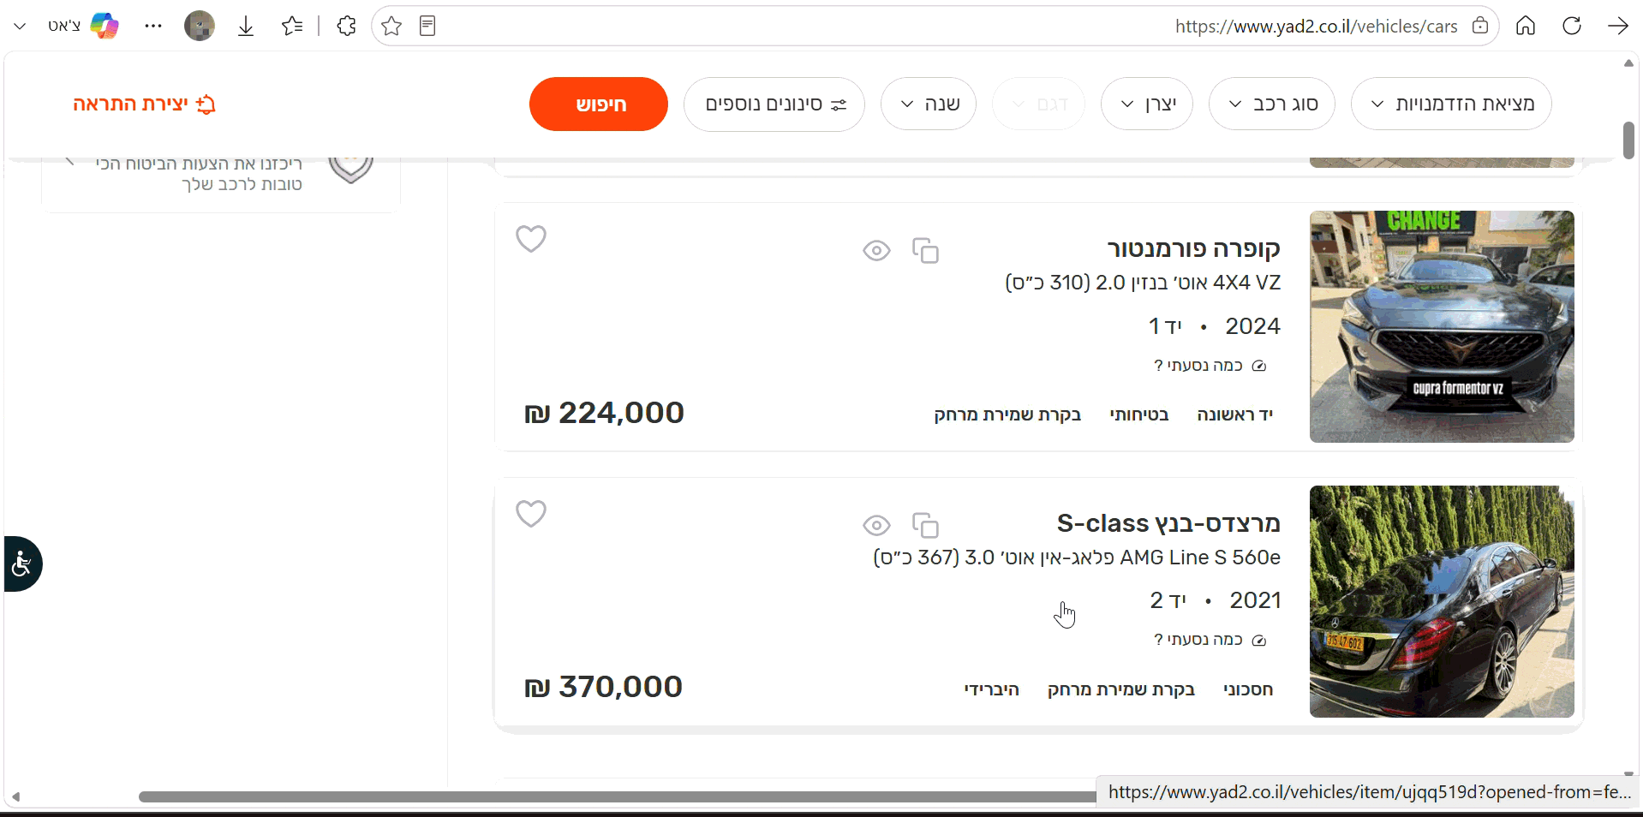Click בקרת שמירת מרחק tag on the קופרה listing

coord(1007,414)
